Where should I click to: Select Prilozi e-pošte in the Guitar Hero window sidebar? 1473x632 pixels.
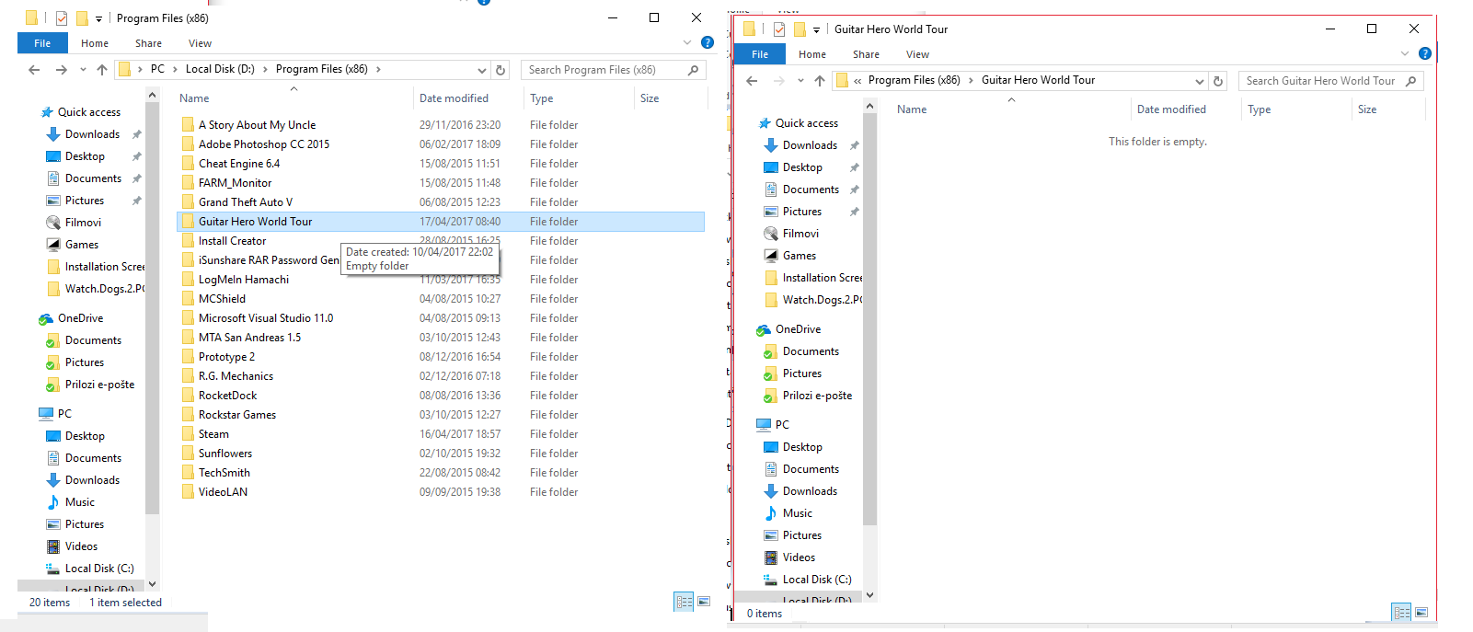(817, 396)
